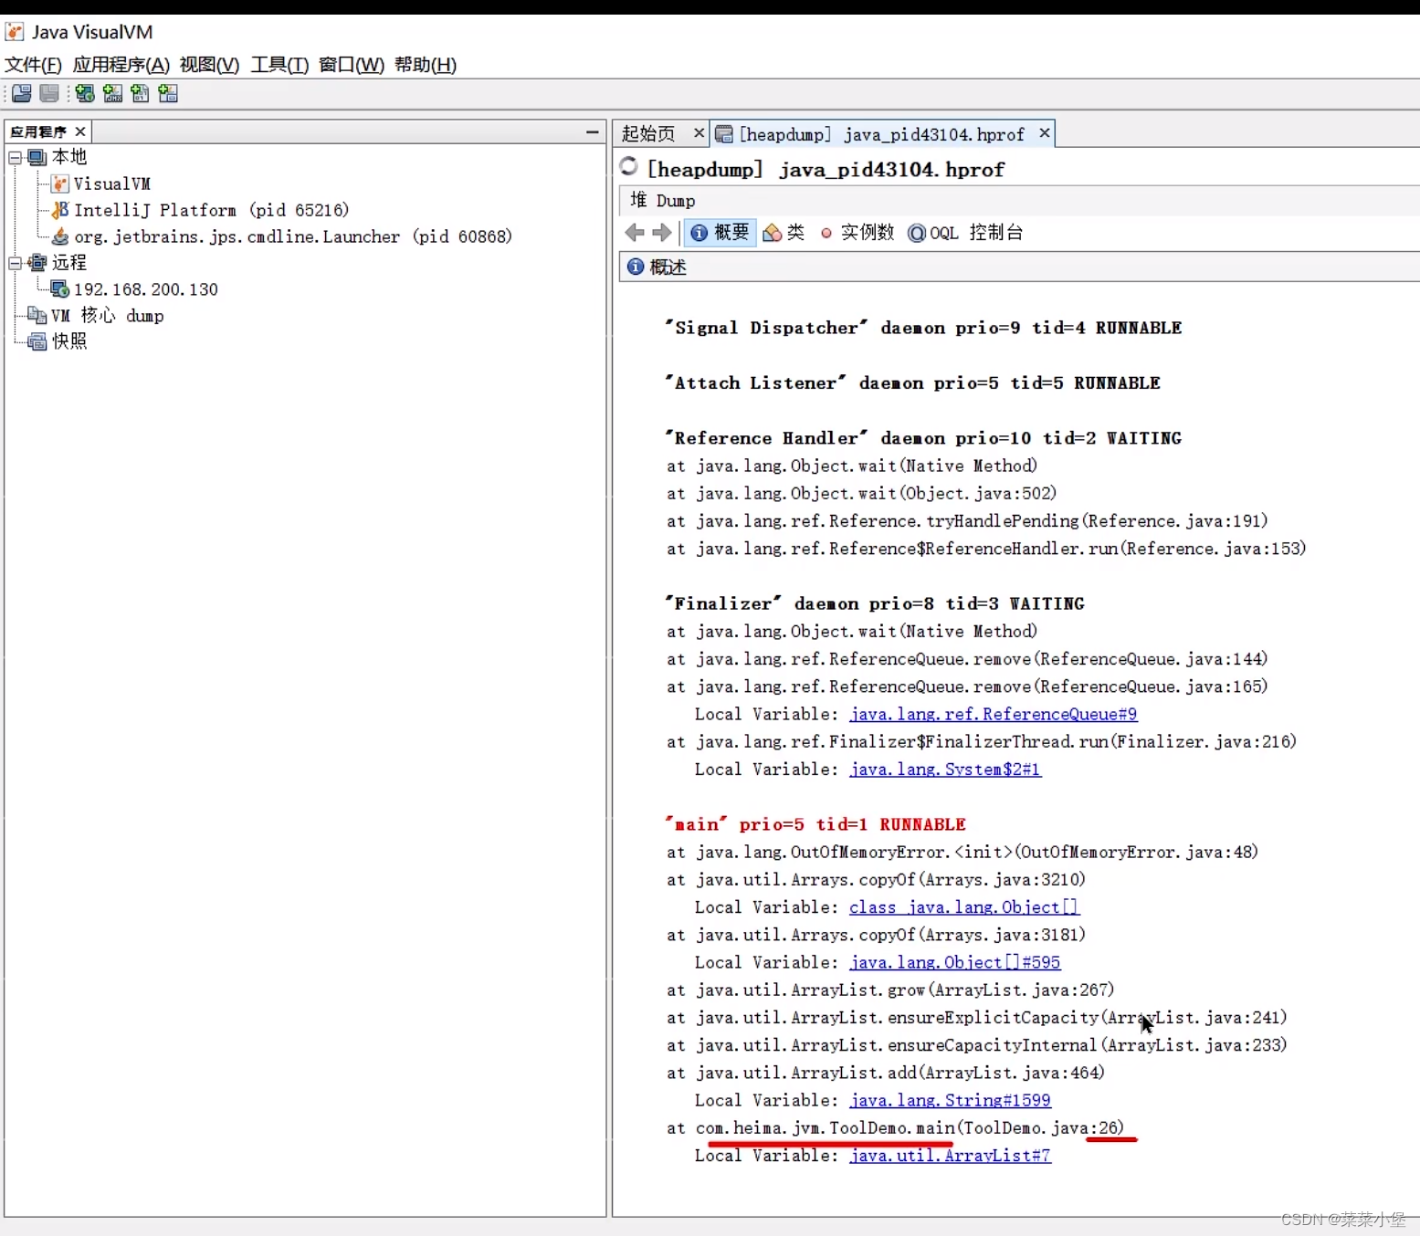Viewport: 1420px width, 1236px height.
Task: Open the 帮助(H) menu
Action: point(426,65)
